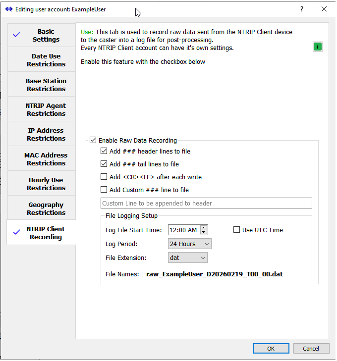Open the Geography Restrictions tab
Viewport: 337px width, 361px height.
[46, 208]
